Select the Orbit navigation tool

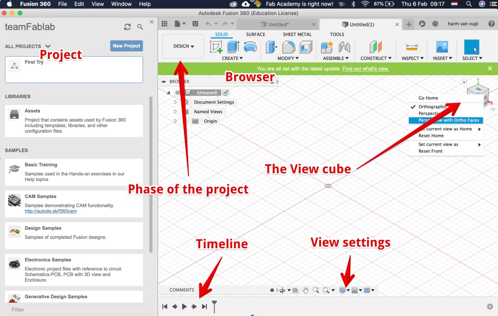282,290
